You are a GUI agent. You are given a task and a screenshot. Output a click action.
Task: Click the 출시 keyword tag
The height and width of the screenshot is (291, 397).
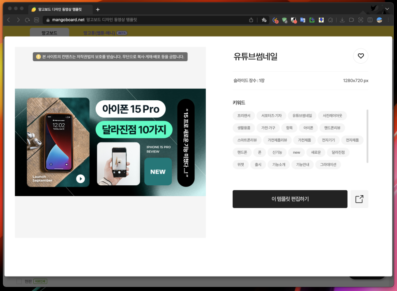(258, 165)
